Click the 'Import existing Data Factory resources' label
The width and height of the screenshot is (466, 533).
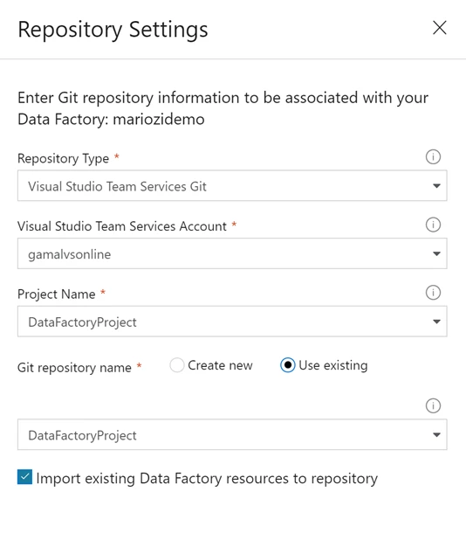(207, 479)
